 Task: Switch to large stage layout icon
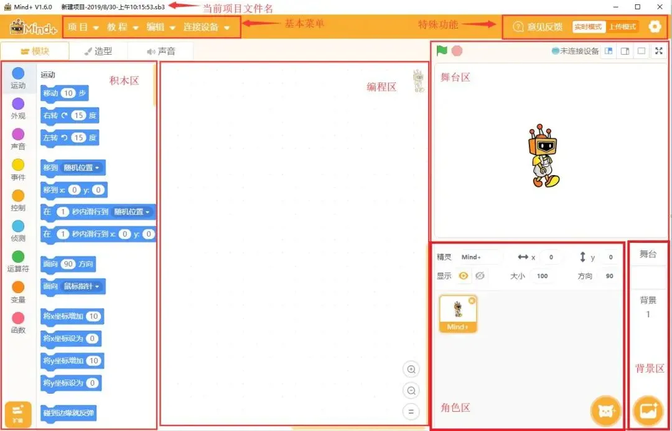coord(625,52)
